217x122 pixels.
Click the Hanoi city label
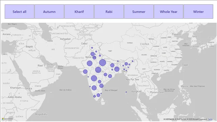pos(155,73)
